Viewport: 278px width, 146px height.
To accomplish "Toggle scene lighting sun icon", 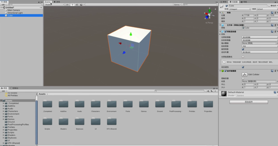I will point(72,5).
